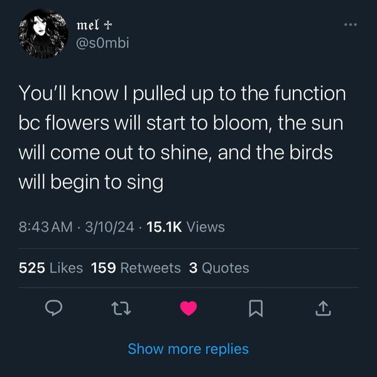
Task: Open the display name "mel"
Action: point(87,25)
